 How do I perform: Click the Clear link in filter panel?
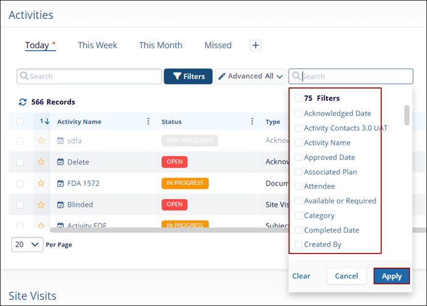(301, 276)
